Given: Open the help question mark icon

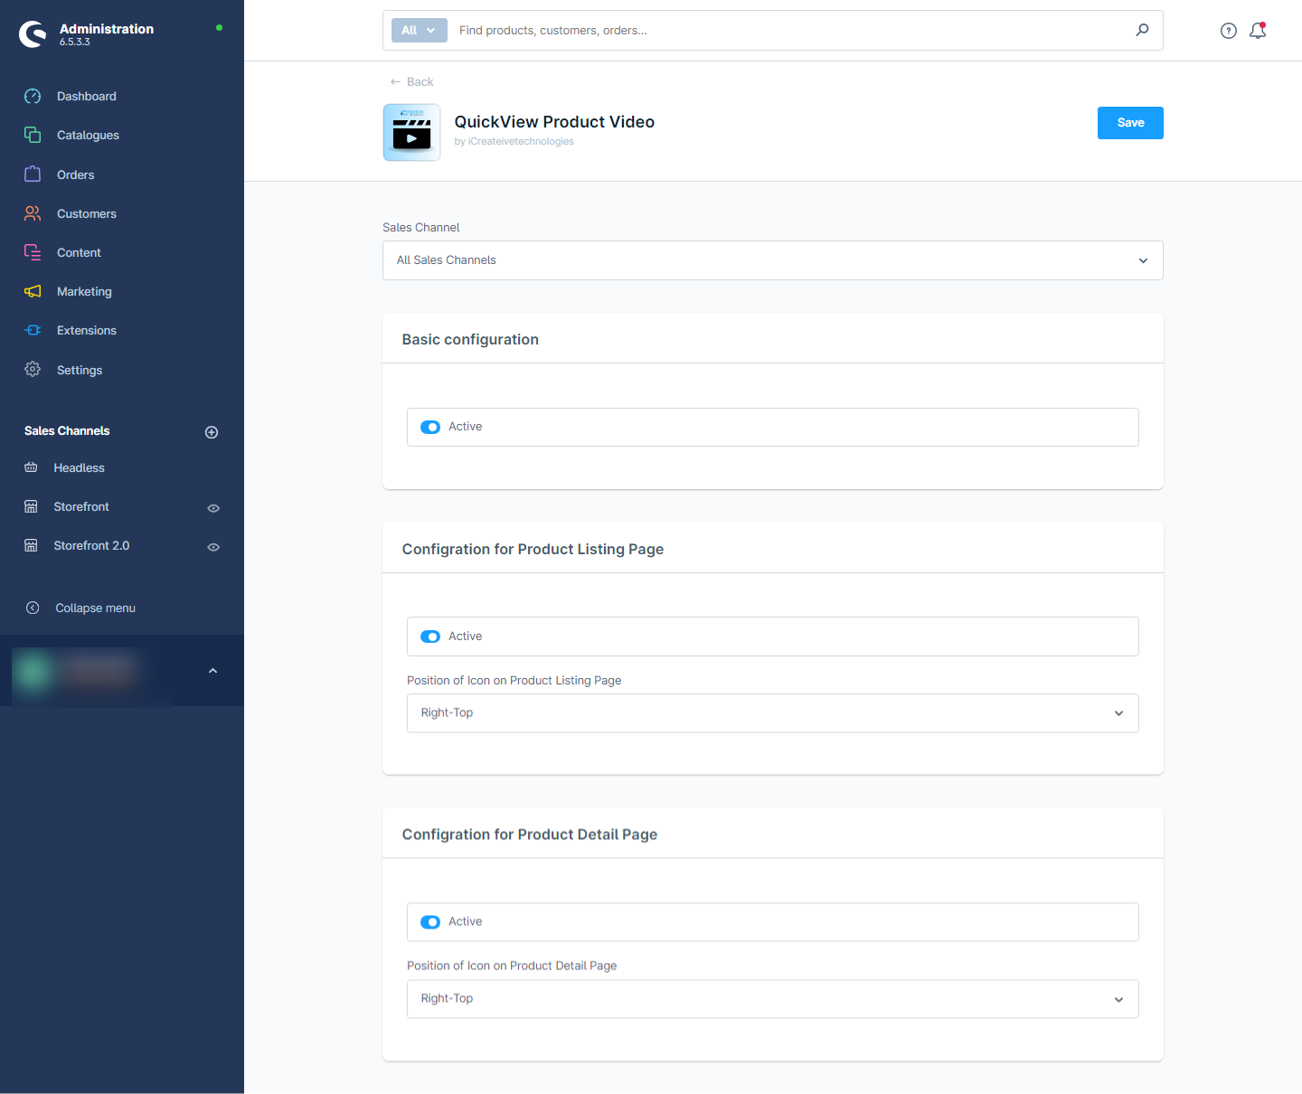Looking at the screenshot, I should [1229, 31].
